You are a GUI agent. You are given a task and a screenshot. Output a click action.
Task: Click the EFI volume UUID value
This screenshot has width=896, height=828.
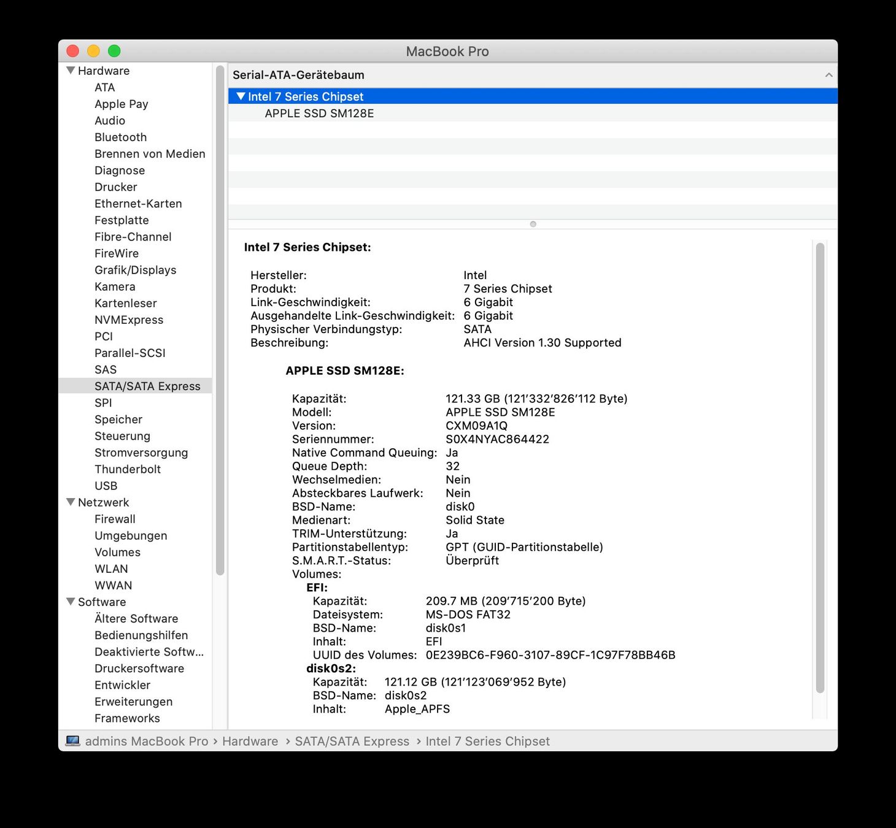[550, 654]
